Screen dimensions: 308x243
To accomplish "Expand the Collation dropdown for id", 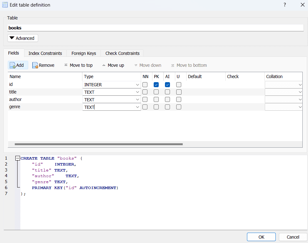I will 300,85.
